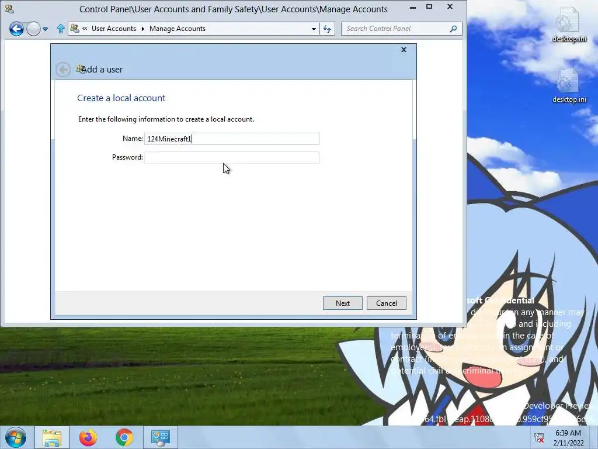598x449 pixels.
Task: Select User Accounts in breadcrumb path
Action: (x=114, y=29)
